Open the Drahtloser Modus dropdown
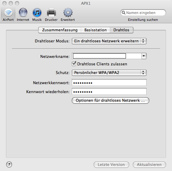The width and height of the screenshot is (172, 171). 109,41
